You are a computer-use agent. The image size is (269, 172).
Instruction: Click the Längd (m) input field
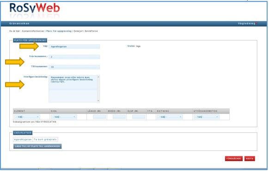(99, 117)
